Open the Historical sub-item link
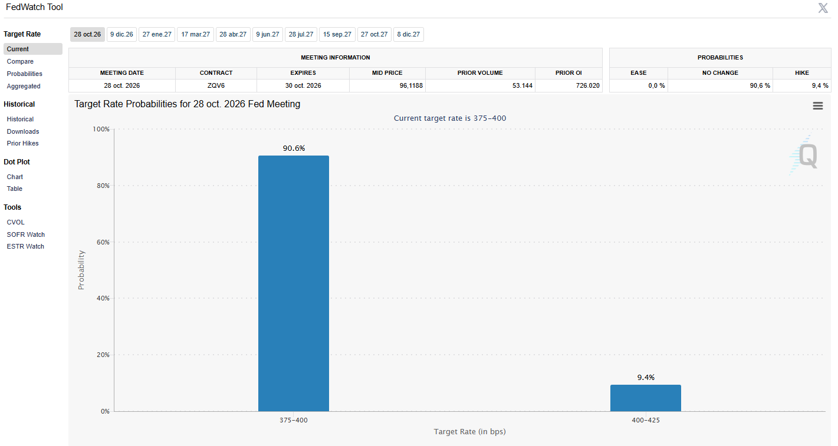This screenshot has height=446, width=838. coord(20,119)
